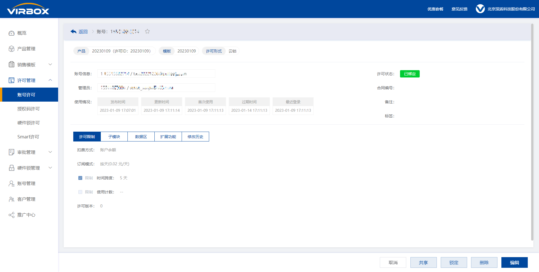Click the user icon beside 账号管理
The height and width of the screenshot is (272, 539).
coord(12,184)
